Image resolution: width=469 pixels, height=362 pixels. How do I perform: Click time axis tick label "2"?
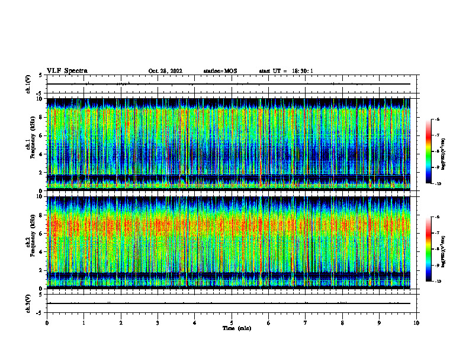121,323
